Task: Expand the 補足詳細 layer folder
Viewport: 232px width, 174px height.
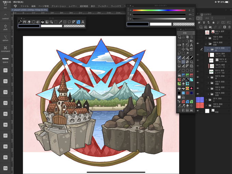Action: click(x=206, y=105)
